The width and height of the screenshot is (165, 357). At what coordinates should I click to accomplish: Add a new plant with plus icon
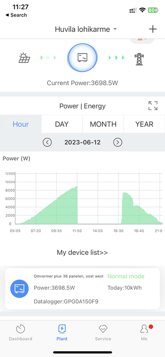coord(152,29)
